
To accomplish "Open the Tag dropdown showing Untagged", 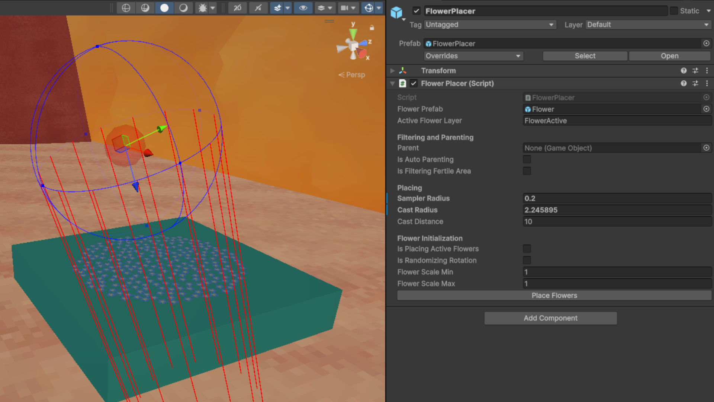I will [x=490, y=25].
